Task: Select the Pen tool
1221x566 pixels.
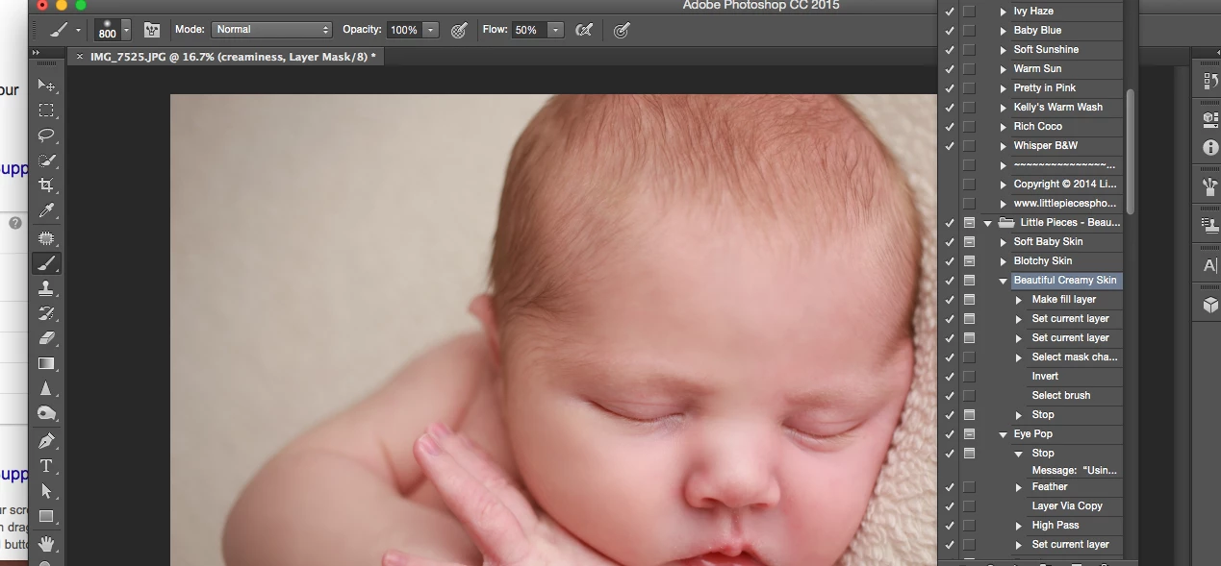Action: click(x=46, y=440)
